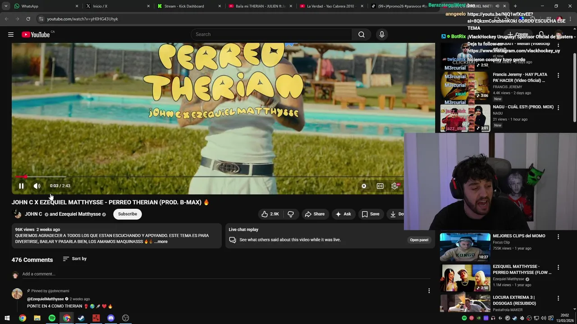This screenshot has height=324, width=577.
Task: Open the player settings gear
Action: tap(395, 186)
